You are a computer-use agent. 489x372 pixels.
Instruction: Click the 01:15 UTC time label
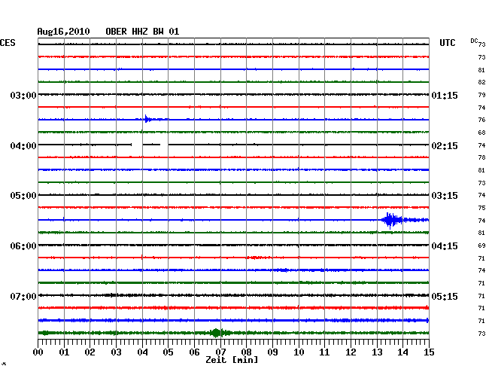pyautogui.click(x=445, y=95)
